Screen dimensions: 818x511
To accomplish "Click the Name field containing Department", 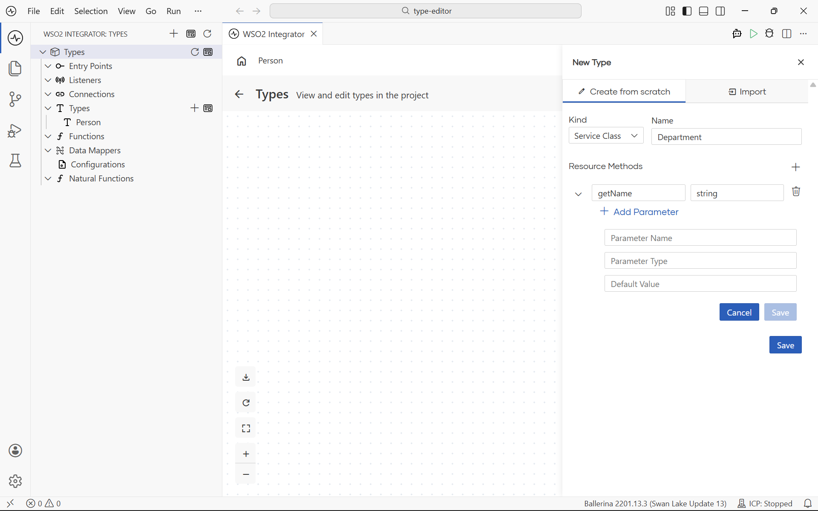I will pos(726,137).
